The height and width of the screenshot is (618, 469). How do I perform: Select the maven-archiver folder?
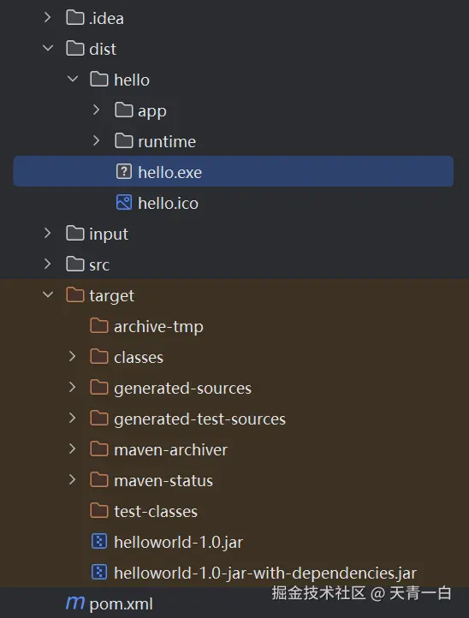tap(170, 449)
